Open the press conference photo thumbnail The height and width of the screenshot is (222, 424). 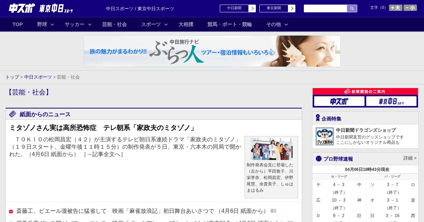point(271,149)
